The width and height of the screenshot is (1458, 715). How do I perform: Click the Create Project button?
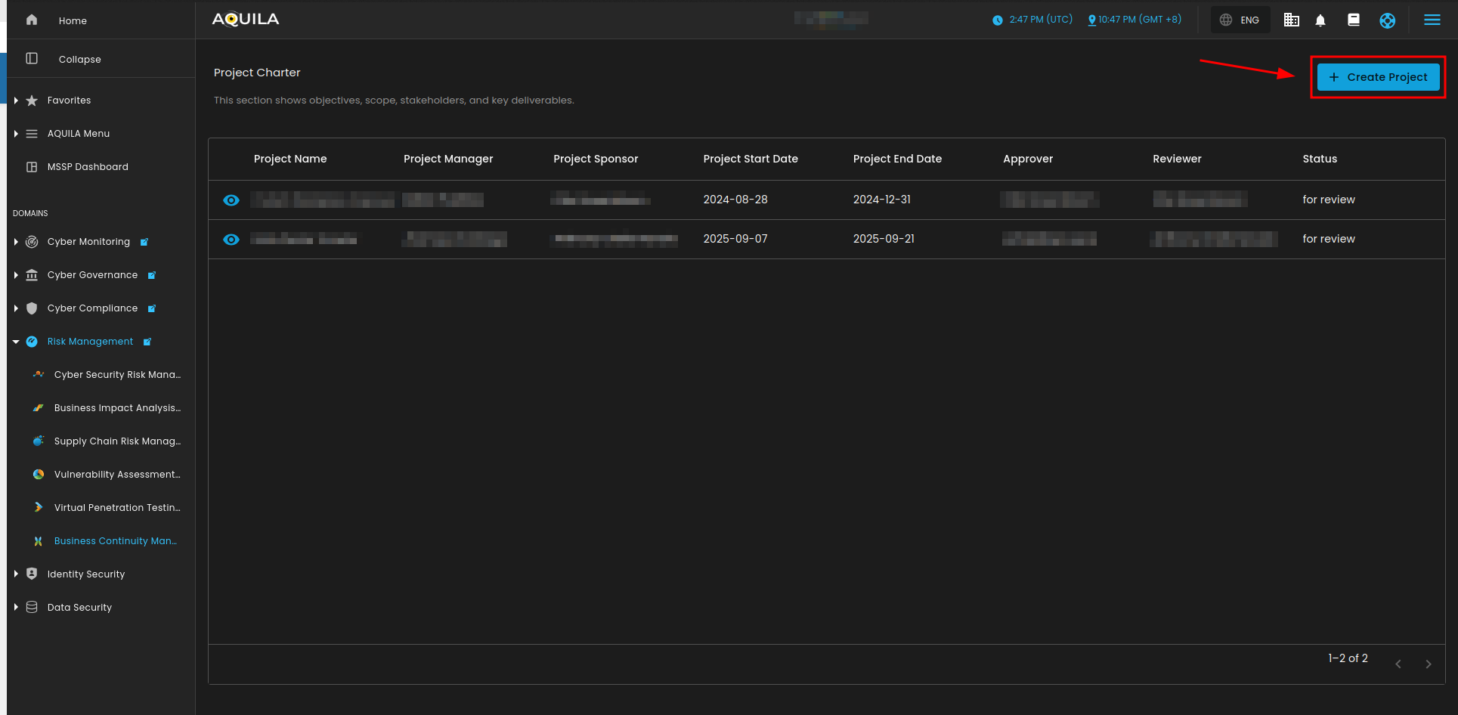(x=1378, y=77)
